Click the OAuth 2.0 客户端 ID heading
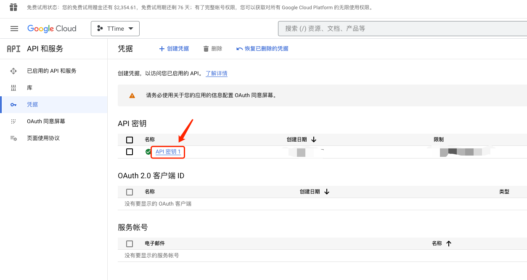The width and height of the screenshot is (527, 280). pos(151,176)
